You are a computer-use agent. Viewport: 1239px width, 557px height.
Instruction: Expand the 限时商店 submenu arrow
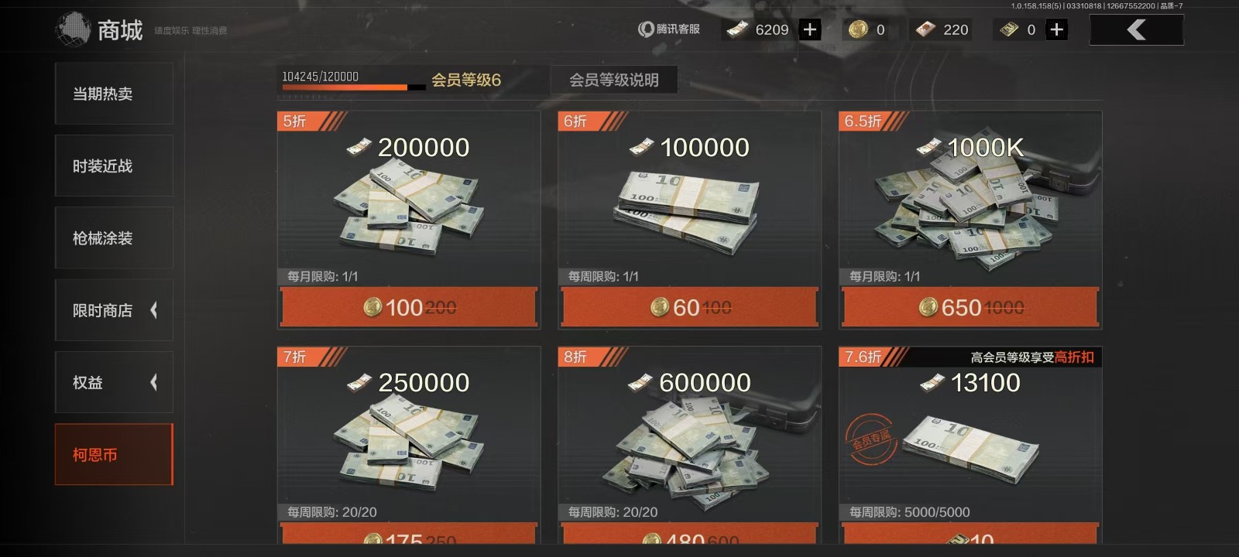(153, 310)
